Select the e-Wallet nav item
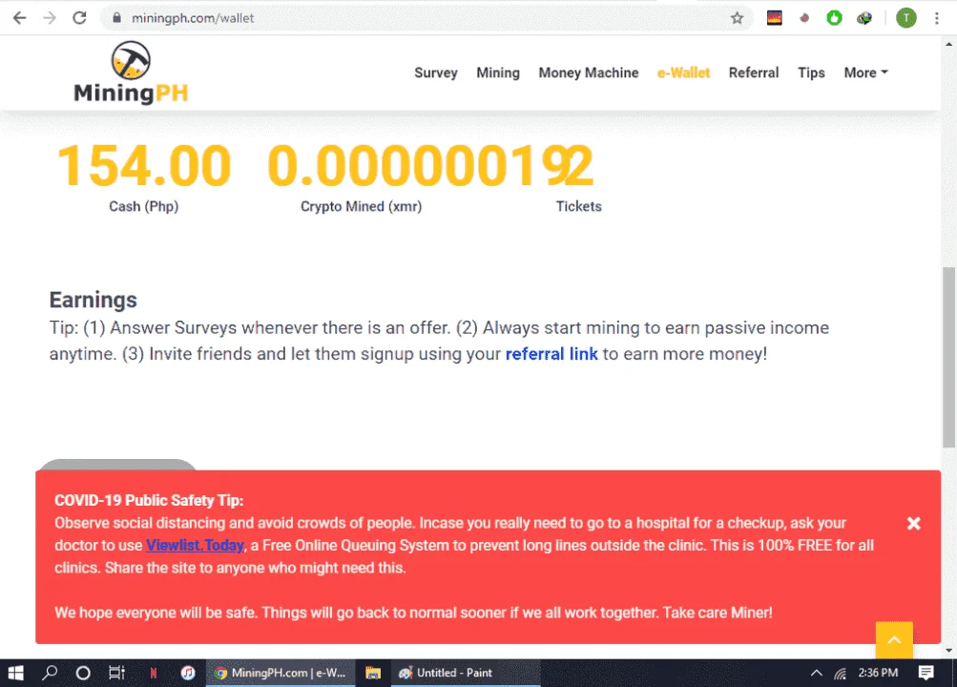Viewport: 957px width, 687px height. (x=683, y=73)
